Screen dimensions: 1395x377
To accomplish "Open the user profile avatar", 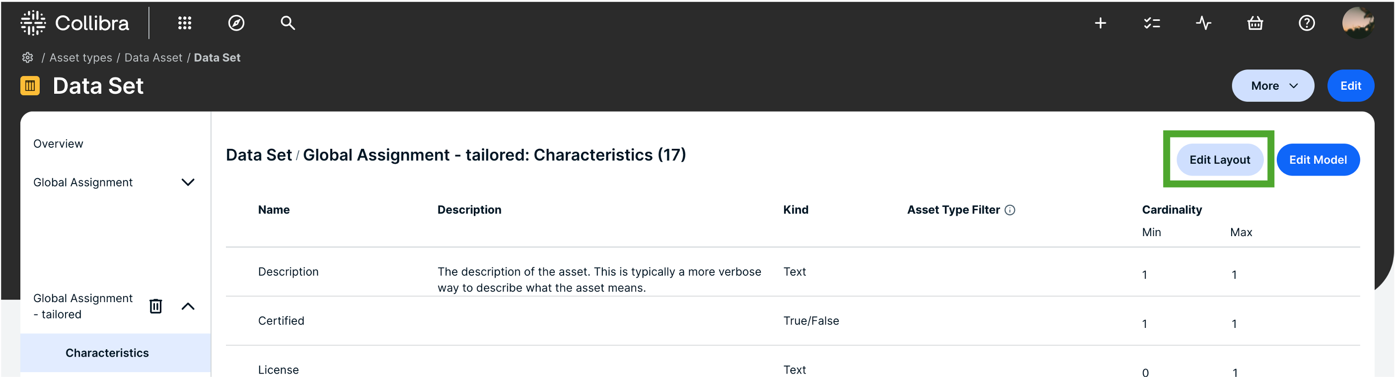I will tap(1357, 23).
